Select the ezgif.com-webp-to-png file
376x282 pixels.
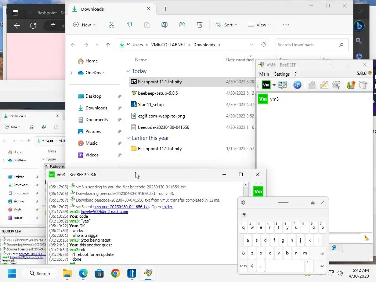162,116
